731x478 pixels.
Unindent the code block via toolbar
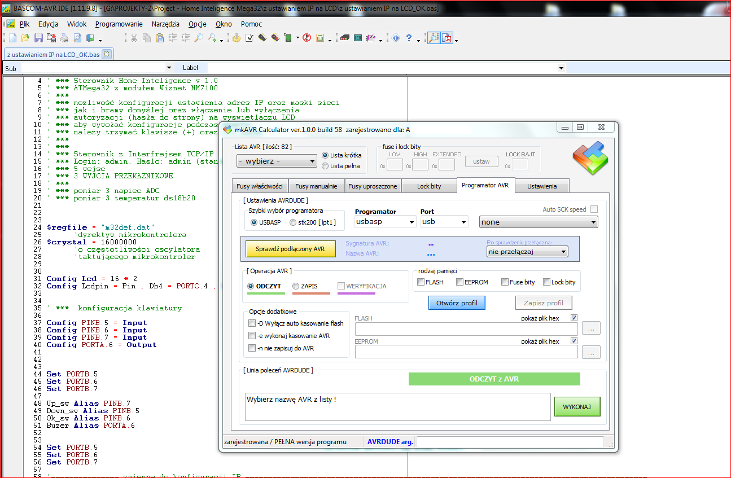point(186,38)
